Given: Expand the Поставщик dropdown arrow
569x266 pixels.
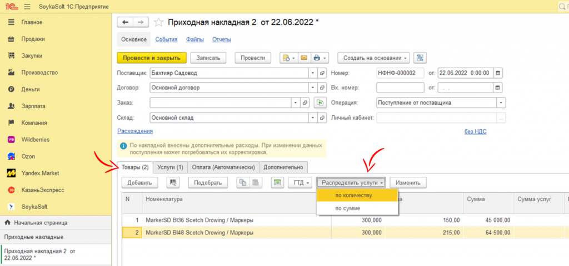Looking at the screenshot, I should coord(312,73).
